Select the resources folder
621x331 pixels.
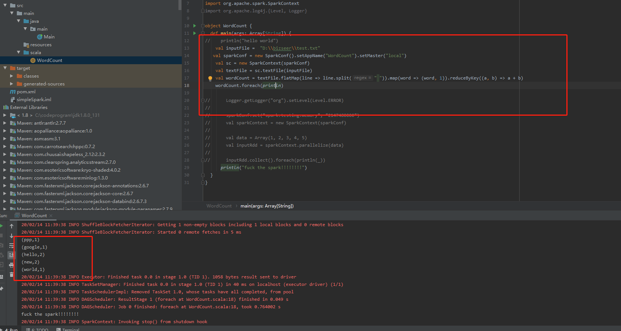[37, 44]
